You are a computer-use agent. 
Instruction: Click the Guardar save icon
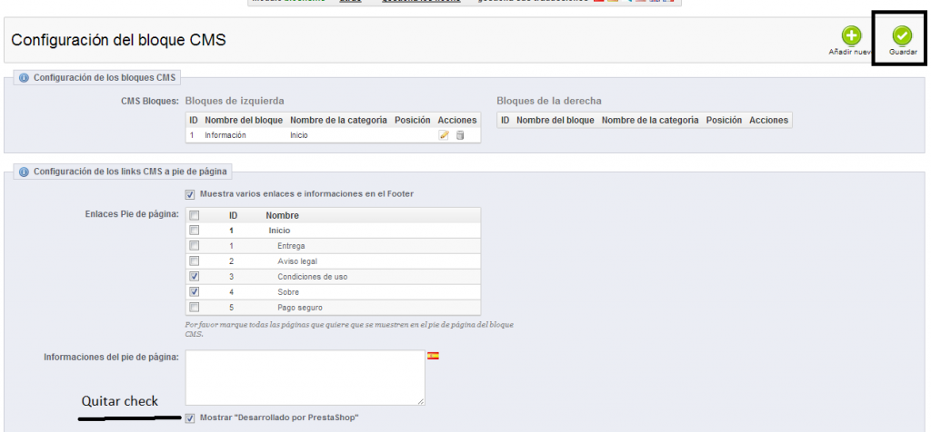tap(902, 36)
